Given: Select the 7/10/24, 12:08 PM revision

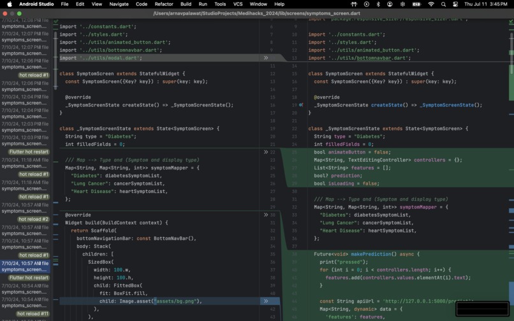Looking at the screenshot, I should [x=25, y=23].
